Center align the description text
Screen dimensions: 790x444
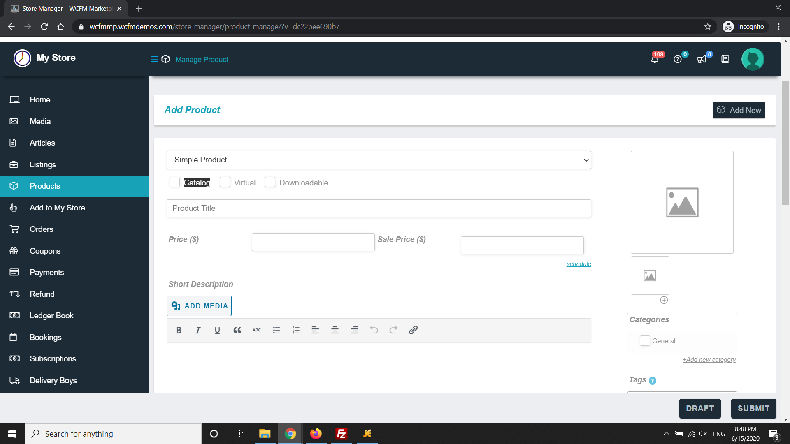point(335,330)
